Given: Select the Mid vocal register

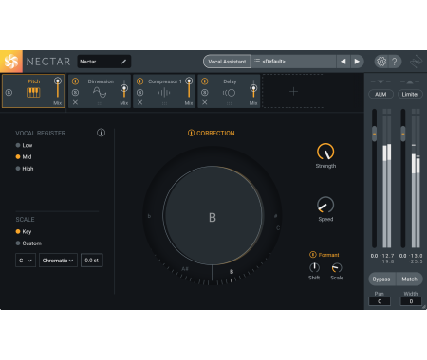Looking at the screenshot, I should click(24, 157).
